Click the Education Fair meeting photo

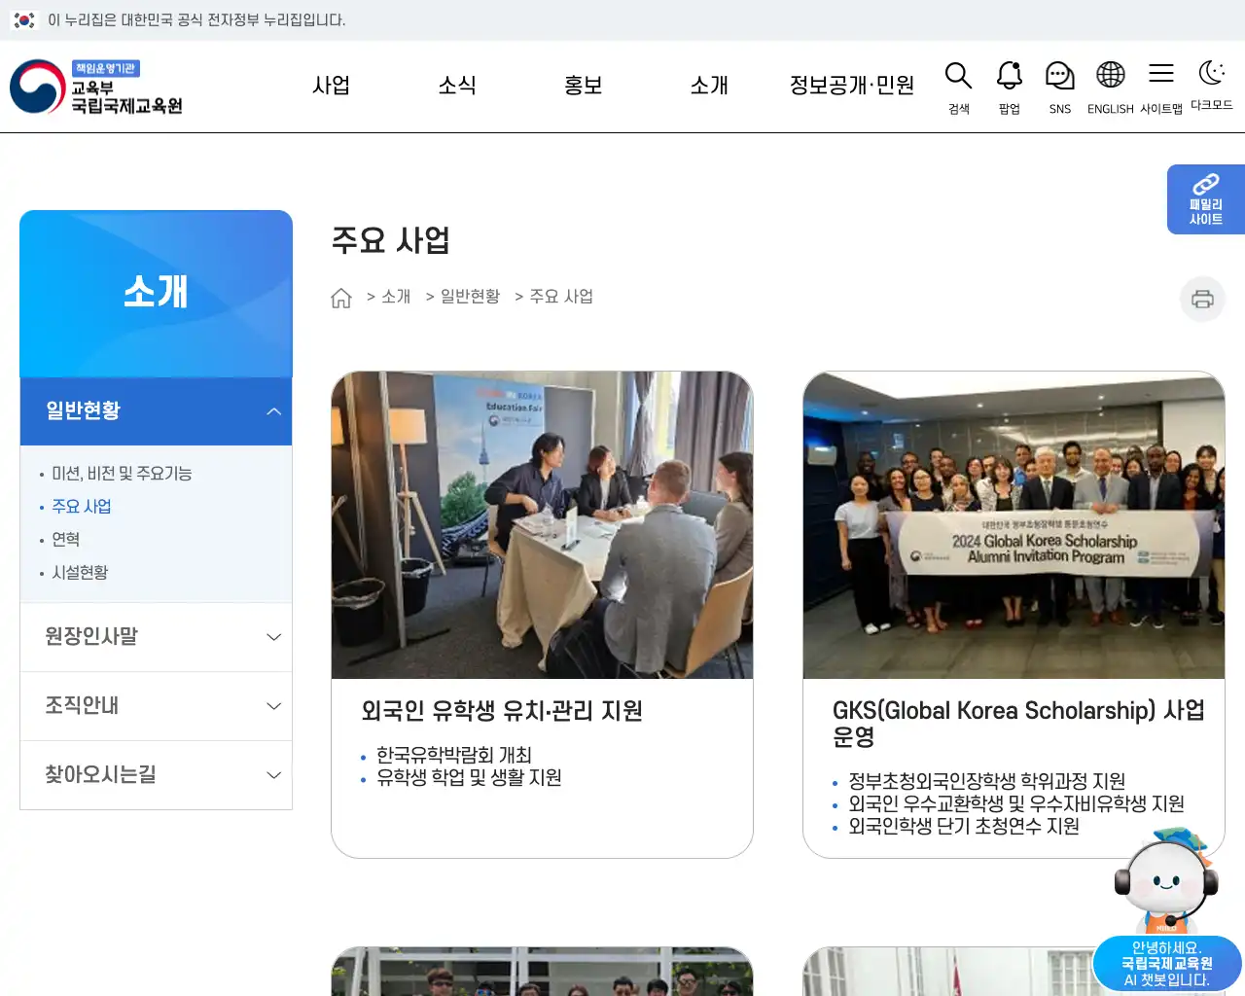point(542,525)
